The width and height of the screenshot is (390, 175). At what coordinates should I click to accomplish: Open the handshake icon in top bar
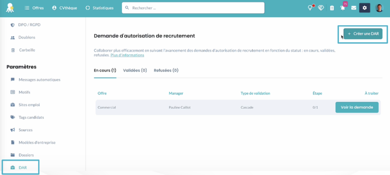point(321,8)
